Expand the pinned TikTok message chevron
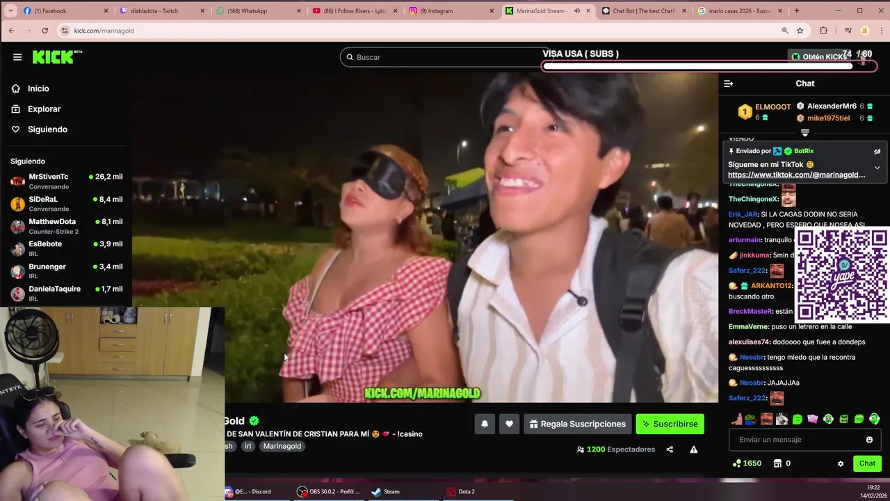 click(877, 168)
